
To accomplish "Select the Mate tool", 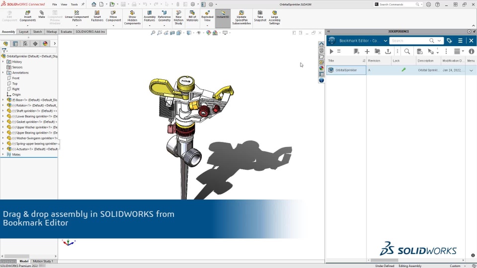I will point(42,14).
